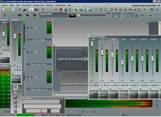Screen dimensions: 161x117
Task: Toggle solo S on Maestro channel
Action: click(x=9, y=50)
